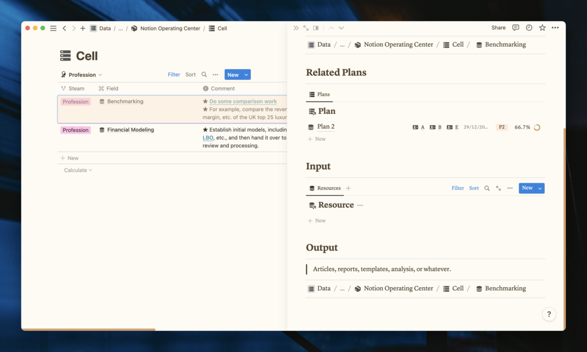Viewport: 587px width, 352px height.
Task: Open the Calculate dropdown
Action: pyautogui.click(x=78, y=170)
